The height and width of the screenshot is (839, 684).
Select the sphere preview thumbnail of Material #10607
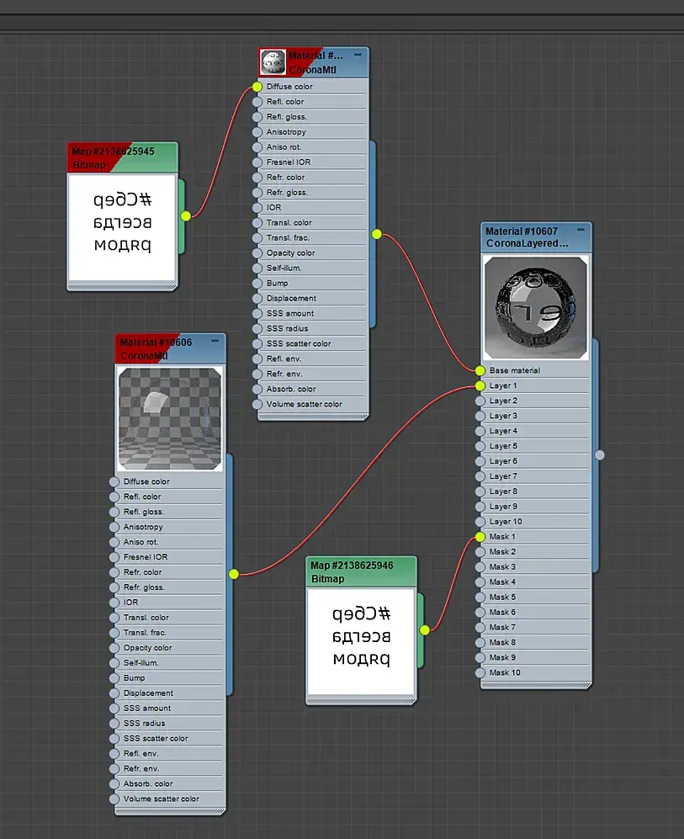(x=536, y=308)
